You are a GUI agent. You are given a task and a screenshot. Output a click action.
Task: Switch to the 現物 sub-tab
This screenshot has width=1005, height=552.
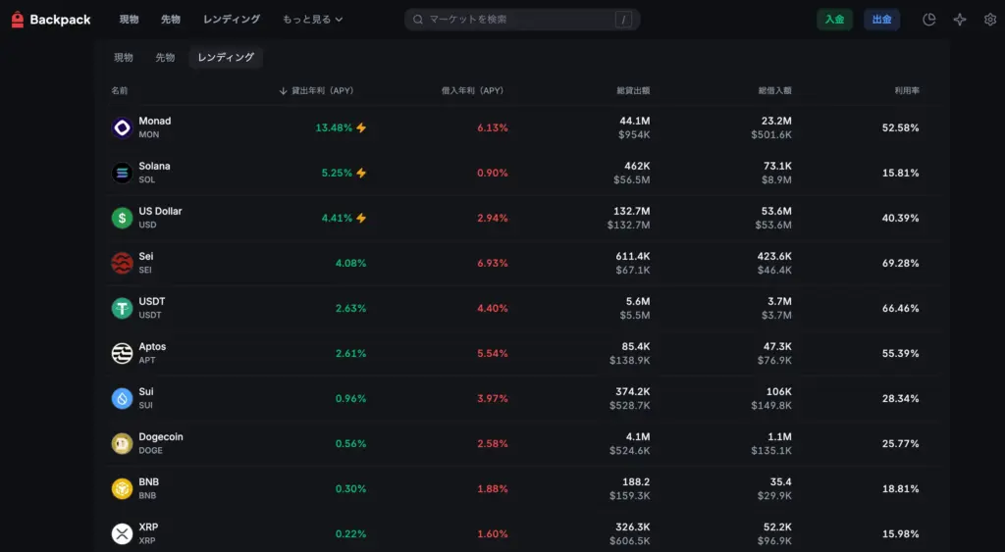(x=124, y=58)
